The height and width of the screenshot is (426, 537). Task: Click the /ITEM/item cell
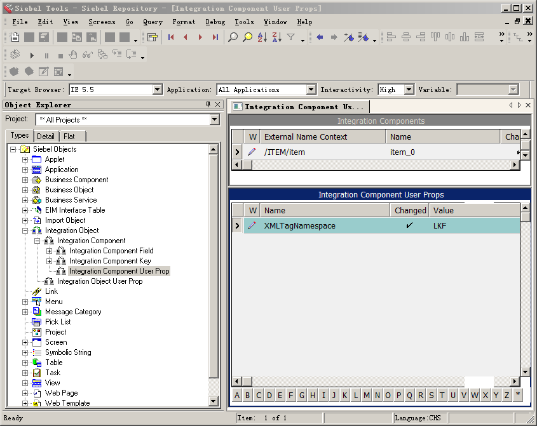pyautogui.click(x=323, y=152)
